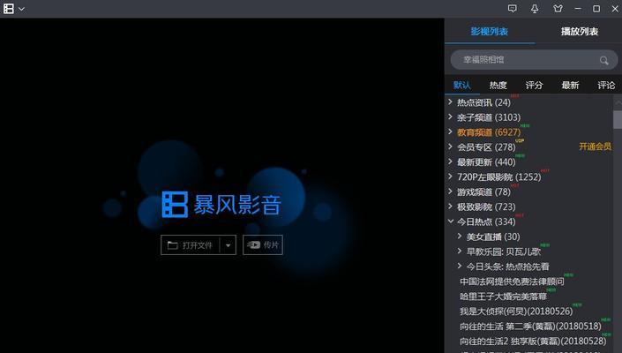Select 教育频道 (6927) highlighted row
This screenshot has width=622, height=353.
coord(489,132)
